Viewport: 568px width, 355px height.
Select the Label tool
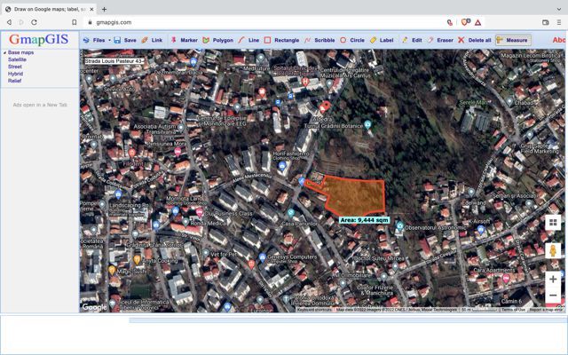382,40
